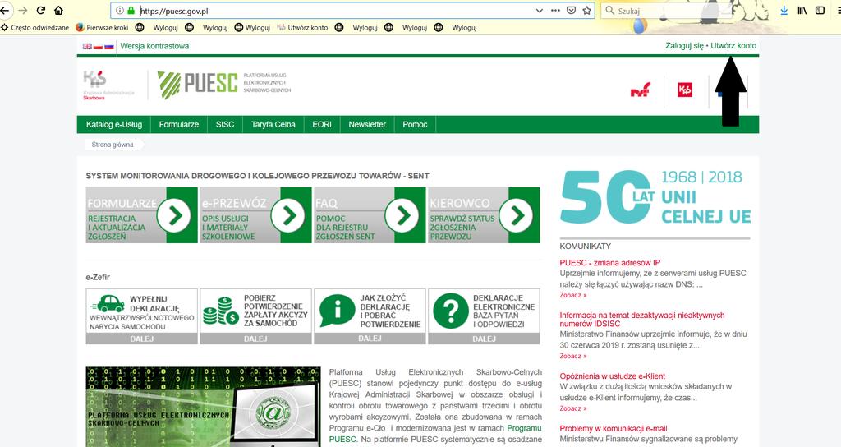
Task: Click the arrow on e-PRZEWÓZ tile
Action: point(288,215)
